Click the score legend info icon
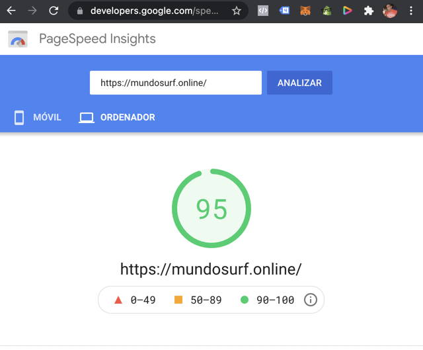The image size is (423, 350). [x=310, y=300]
